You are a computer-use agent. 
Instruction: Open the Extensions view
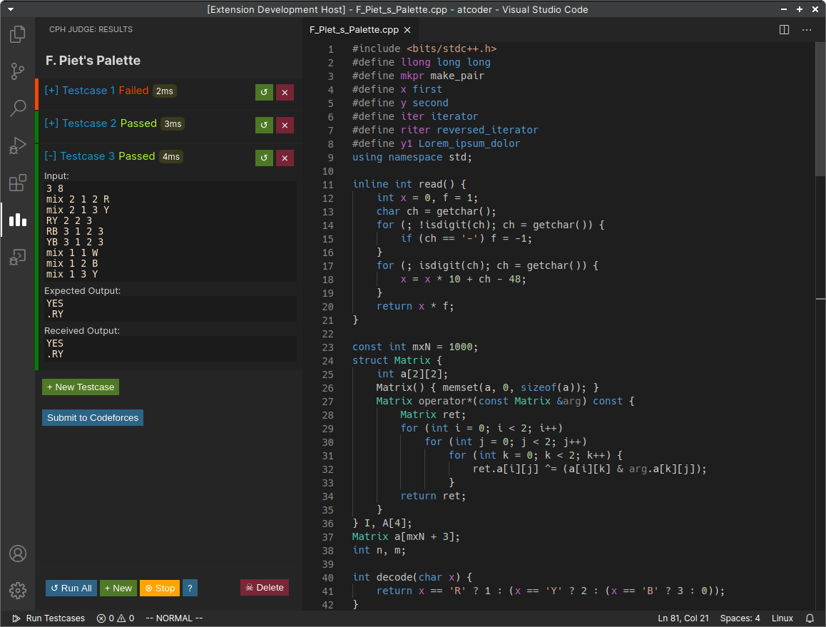(17, 183)
